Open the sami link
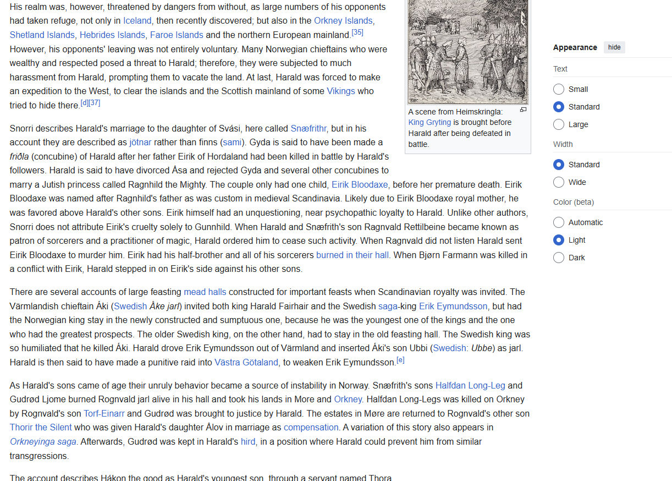Screen dimensions: 672x481 click(x=232, y=142)
